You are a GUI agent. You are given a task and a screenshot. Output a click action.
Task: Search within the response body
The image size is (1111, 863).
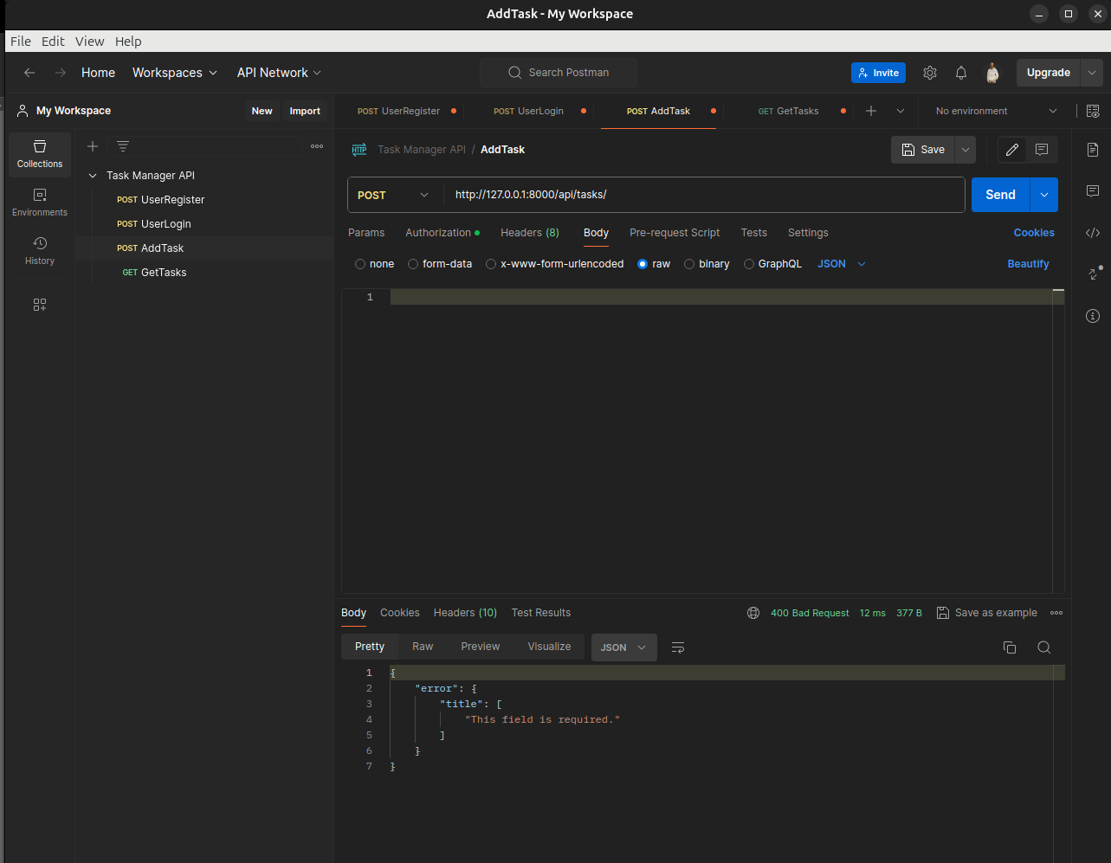click(1044, 647)
